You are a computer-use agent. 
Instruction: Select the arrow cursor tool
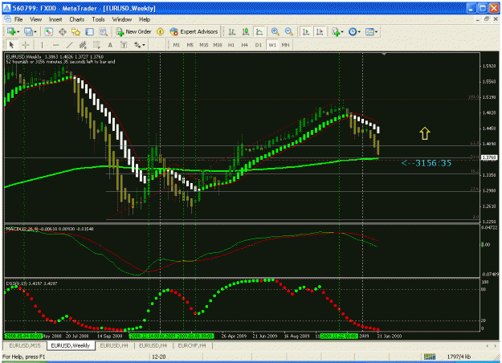pyautogui.click(x=12, y=45)
